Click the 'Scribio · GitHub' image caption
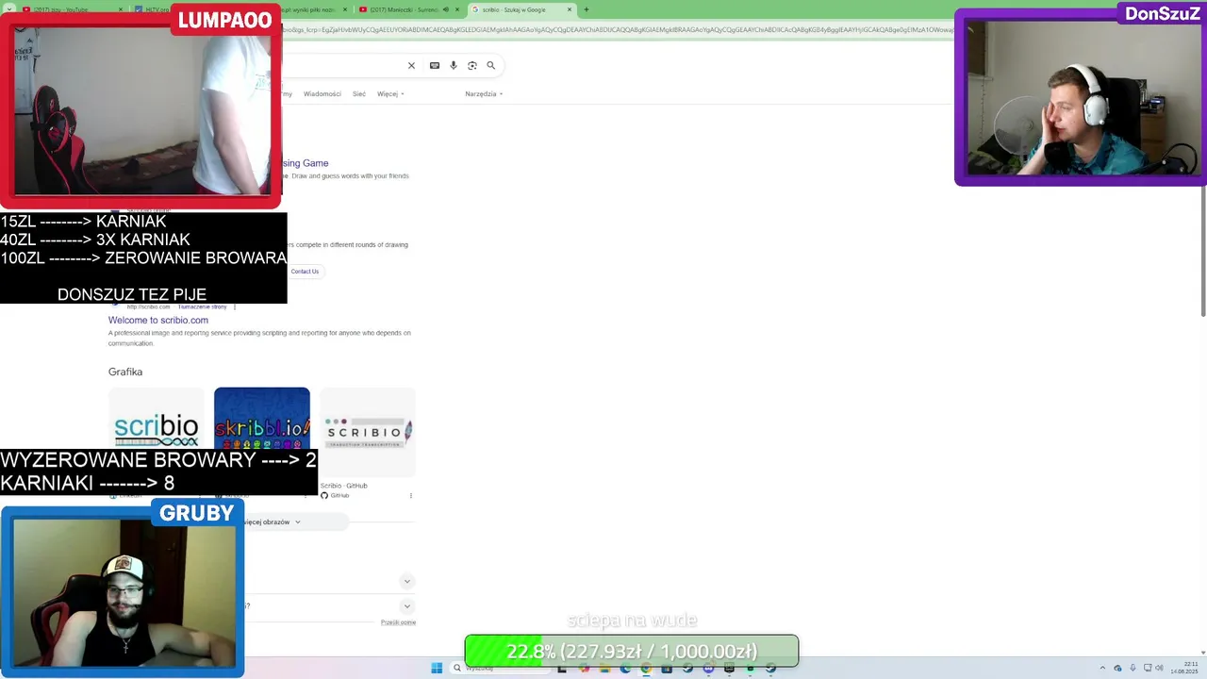 [x=344, y=486]
